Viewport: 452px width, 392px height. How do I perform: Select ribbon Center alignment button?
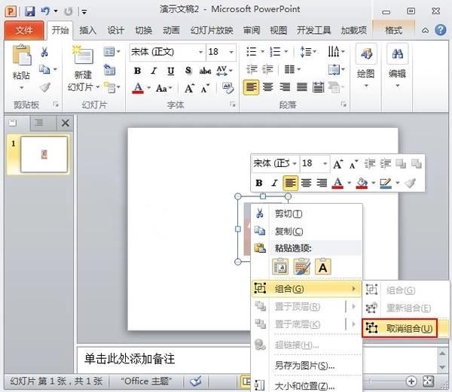click(x=267, y=87)
